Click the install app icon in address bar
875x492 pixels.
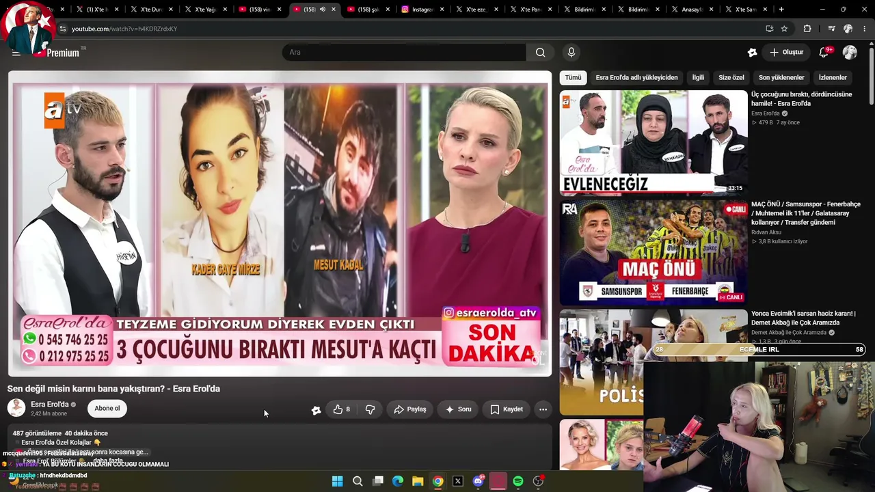coord(769,29)
